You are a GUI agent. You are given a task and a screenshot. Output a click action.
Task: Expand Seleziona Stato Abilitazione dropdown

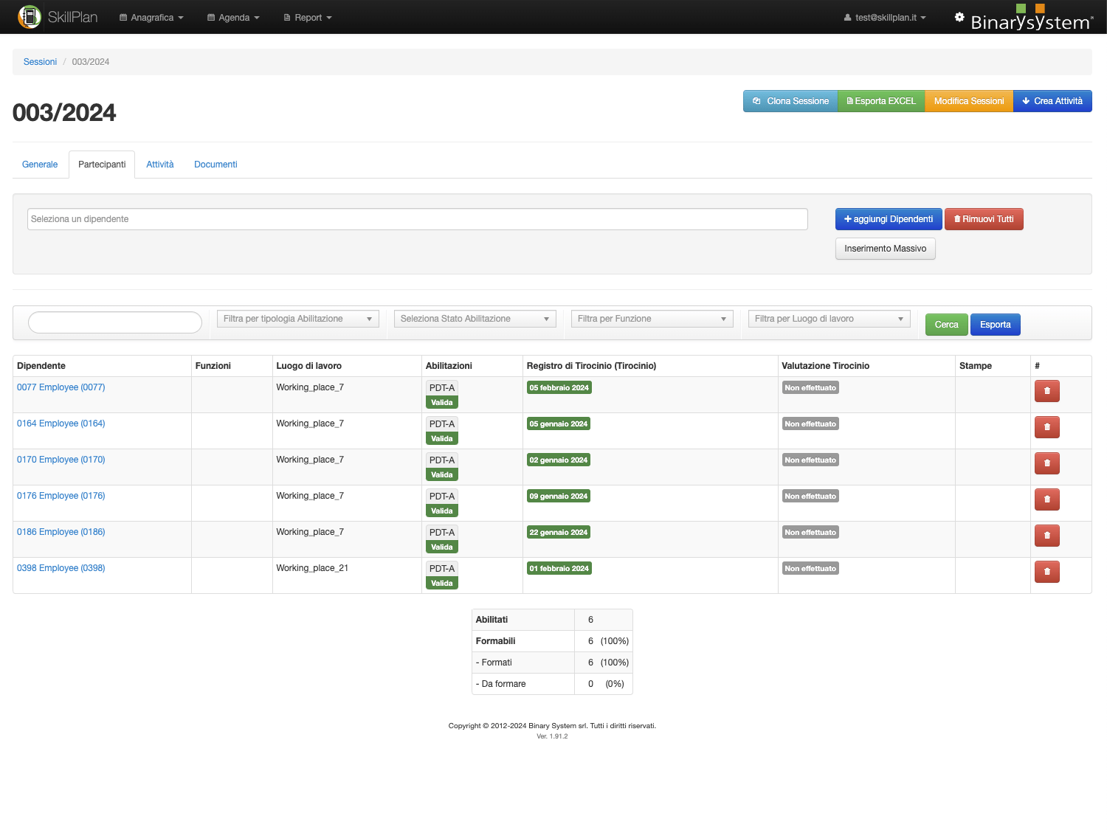tap(475, 319)
